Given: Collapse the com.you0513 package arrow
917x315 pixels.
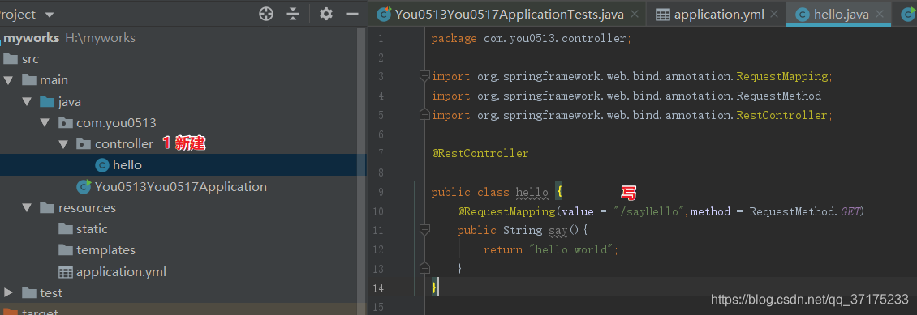Looking at the screenshot, I should (45, 123).
